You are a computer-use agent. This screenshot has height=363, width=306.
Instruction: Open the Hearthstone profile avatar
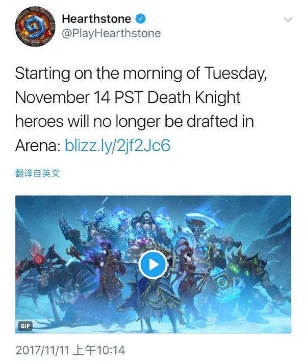35,27
